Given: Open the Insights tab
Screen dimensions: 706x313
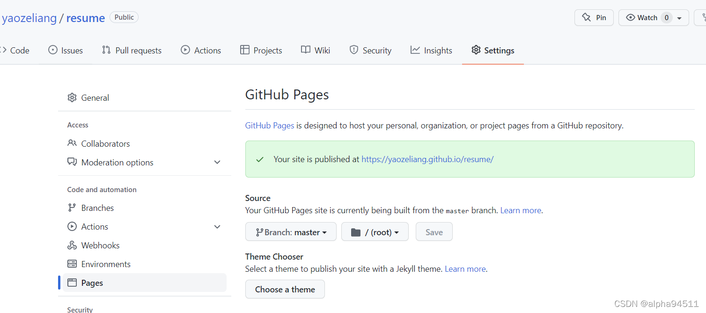Looking at the screenshot, I should 431,50.
